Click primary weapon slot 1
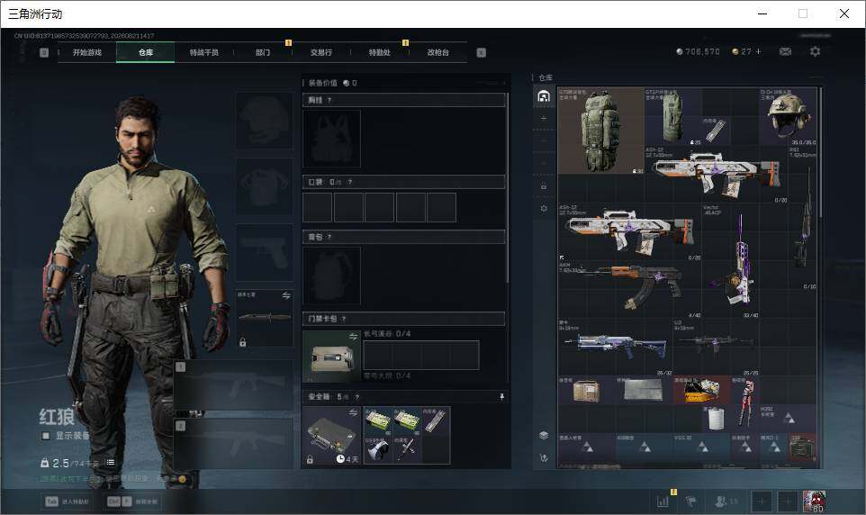 (234, 385)
